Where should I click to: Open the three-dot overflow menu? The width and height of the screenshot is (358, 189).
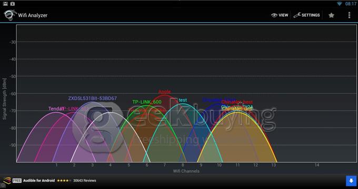coord(349,15)
